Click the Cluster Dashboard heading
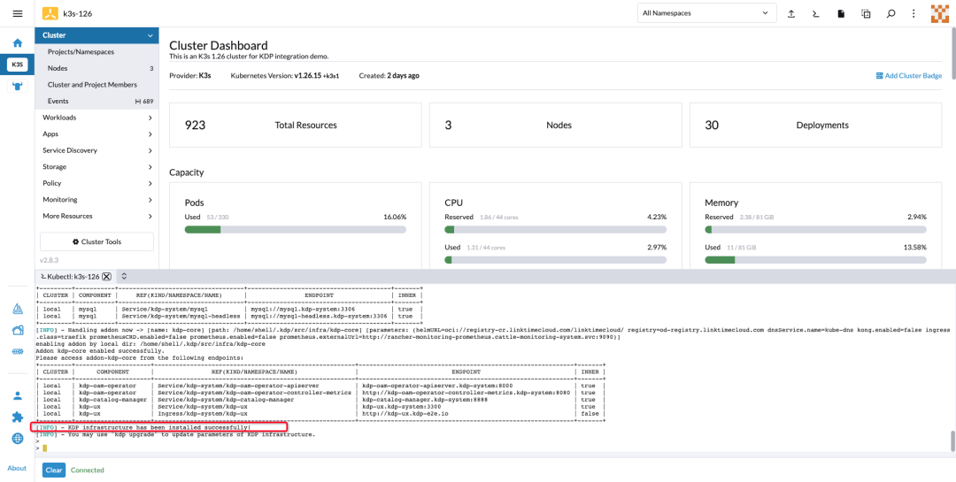Screen dimensions: 956x482 coord(219,46)
